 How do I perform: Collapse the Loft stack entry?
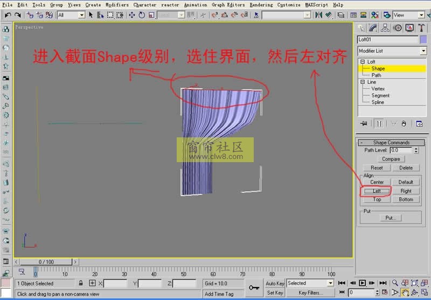click(x=363, y=62)
